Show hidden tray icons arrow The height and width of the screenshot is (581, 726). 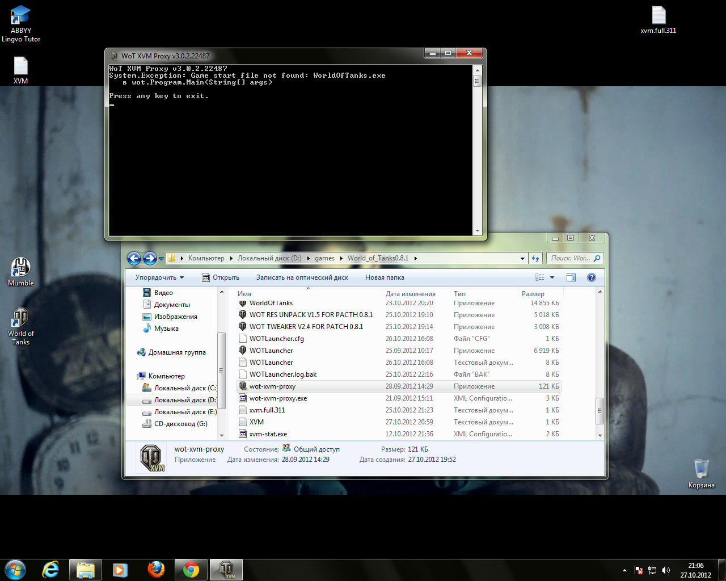pos(624,570)
